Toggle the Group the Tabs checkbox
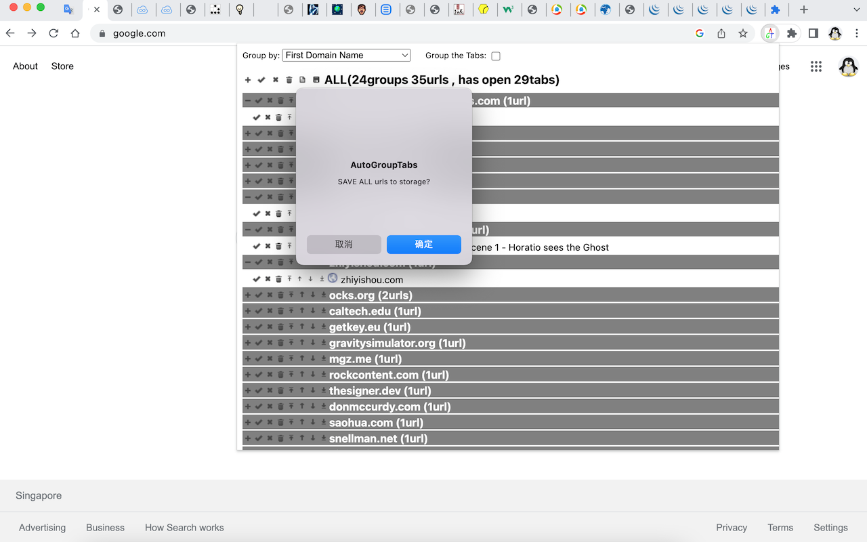The image size is (867, 542). [496, 56]
